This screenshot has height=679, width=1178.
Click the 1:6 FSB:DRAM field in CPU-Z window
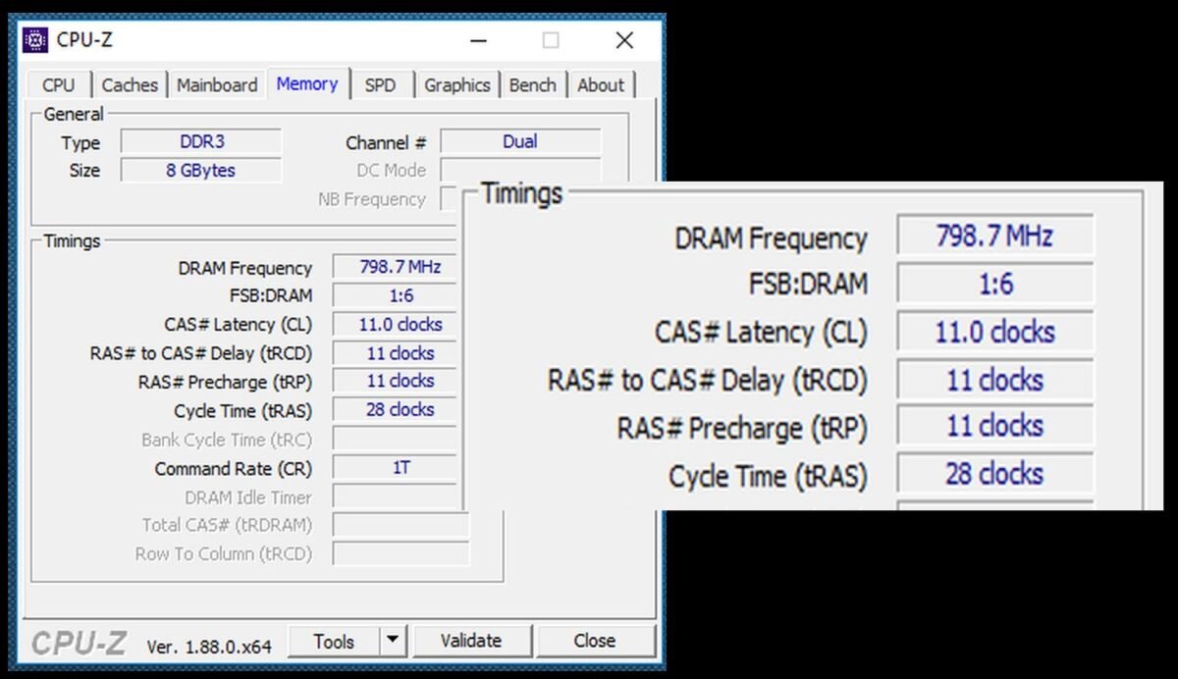tap(395, 295)
